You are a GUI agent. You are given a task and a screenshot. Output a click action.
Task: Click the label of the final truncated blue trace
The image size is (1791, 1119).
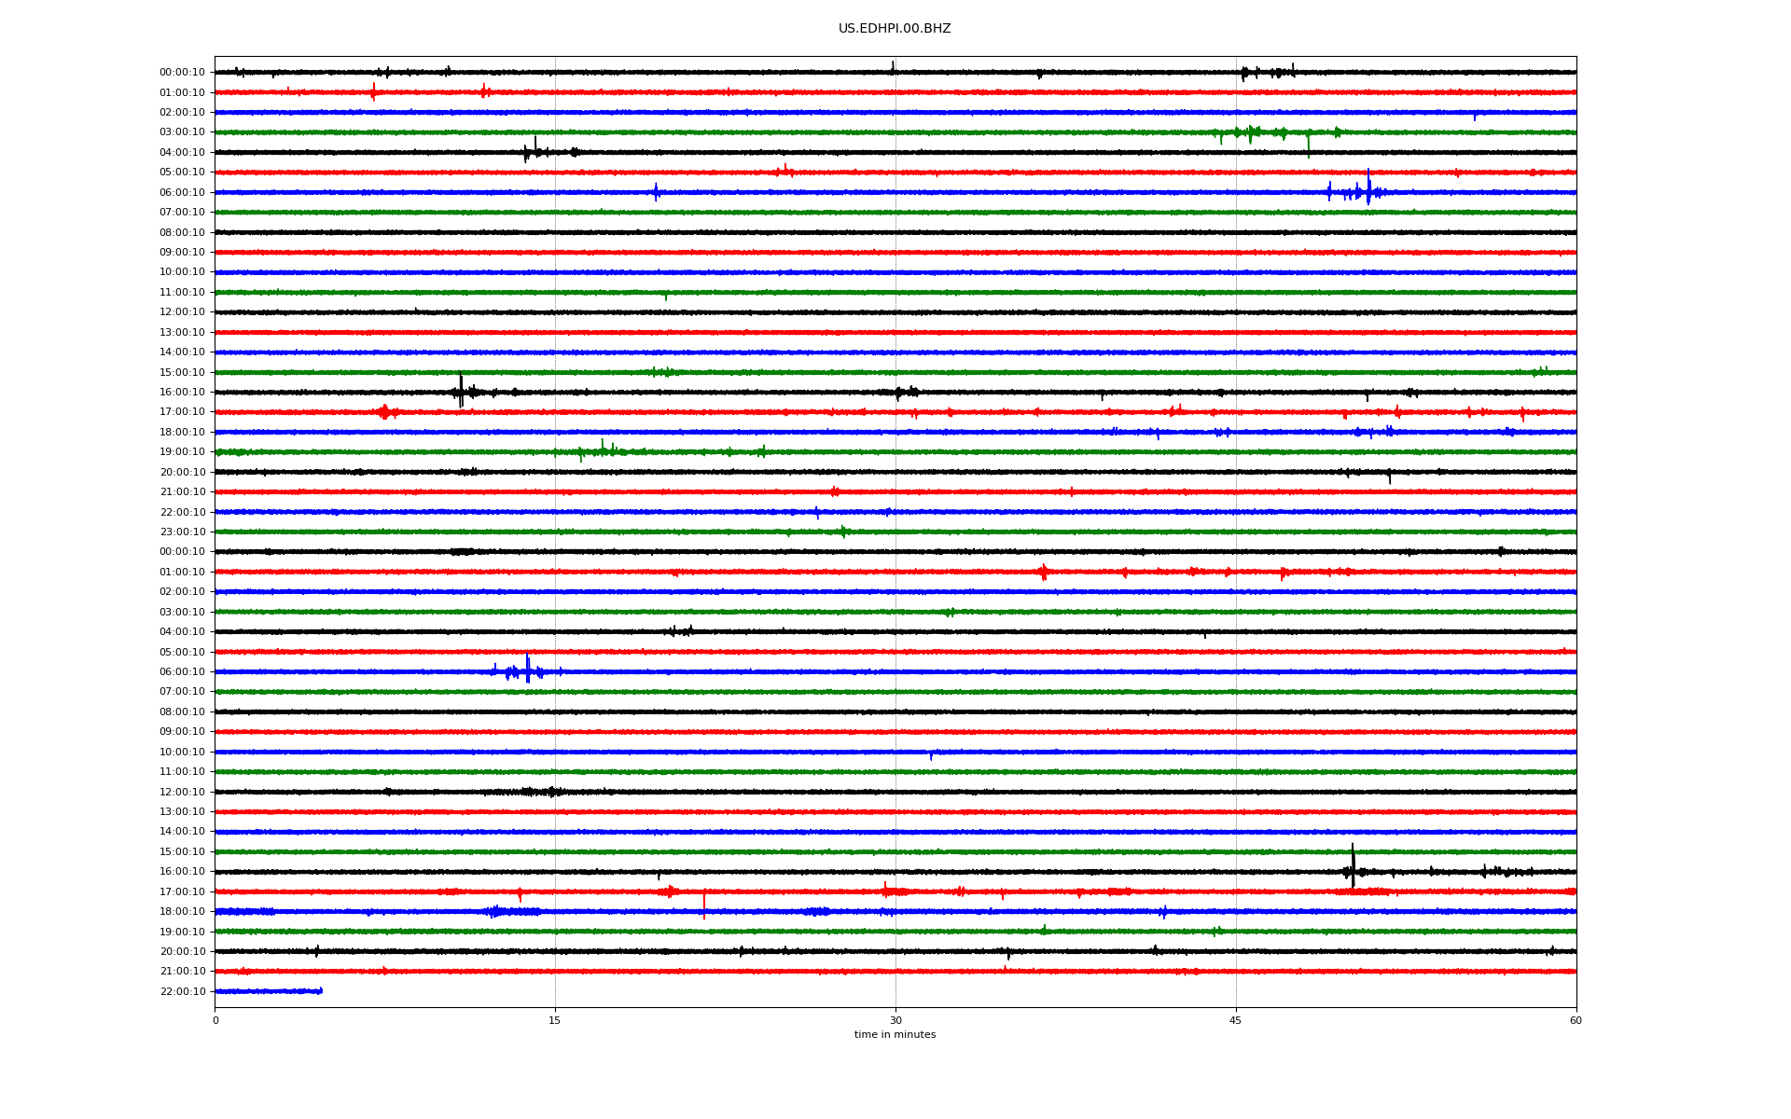tap(182, 992)
